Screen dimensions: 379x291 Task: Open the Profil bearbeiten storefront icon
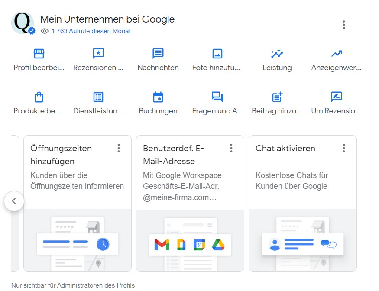click(39, 54)
